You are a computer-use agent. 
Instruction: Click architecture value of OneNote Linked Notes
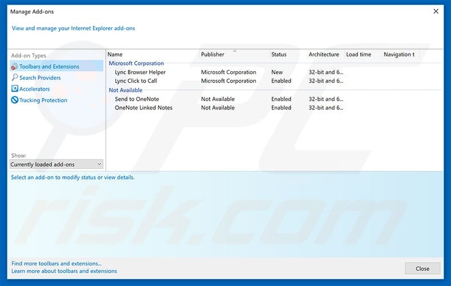click(x=326, y=108)
